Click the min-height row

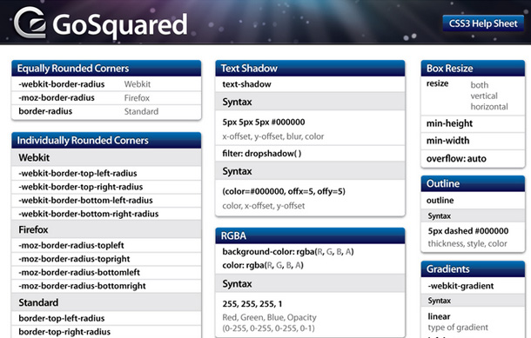coord(473,123)
